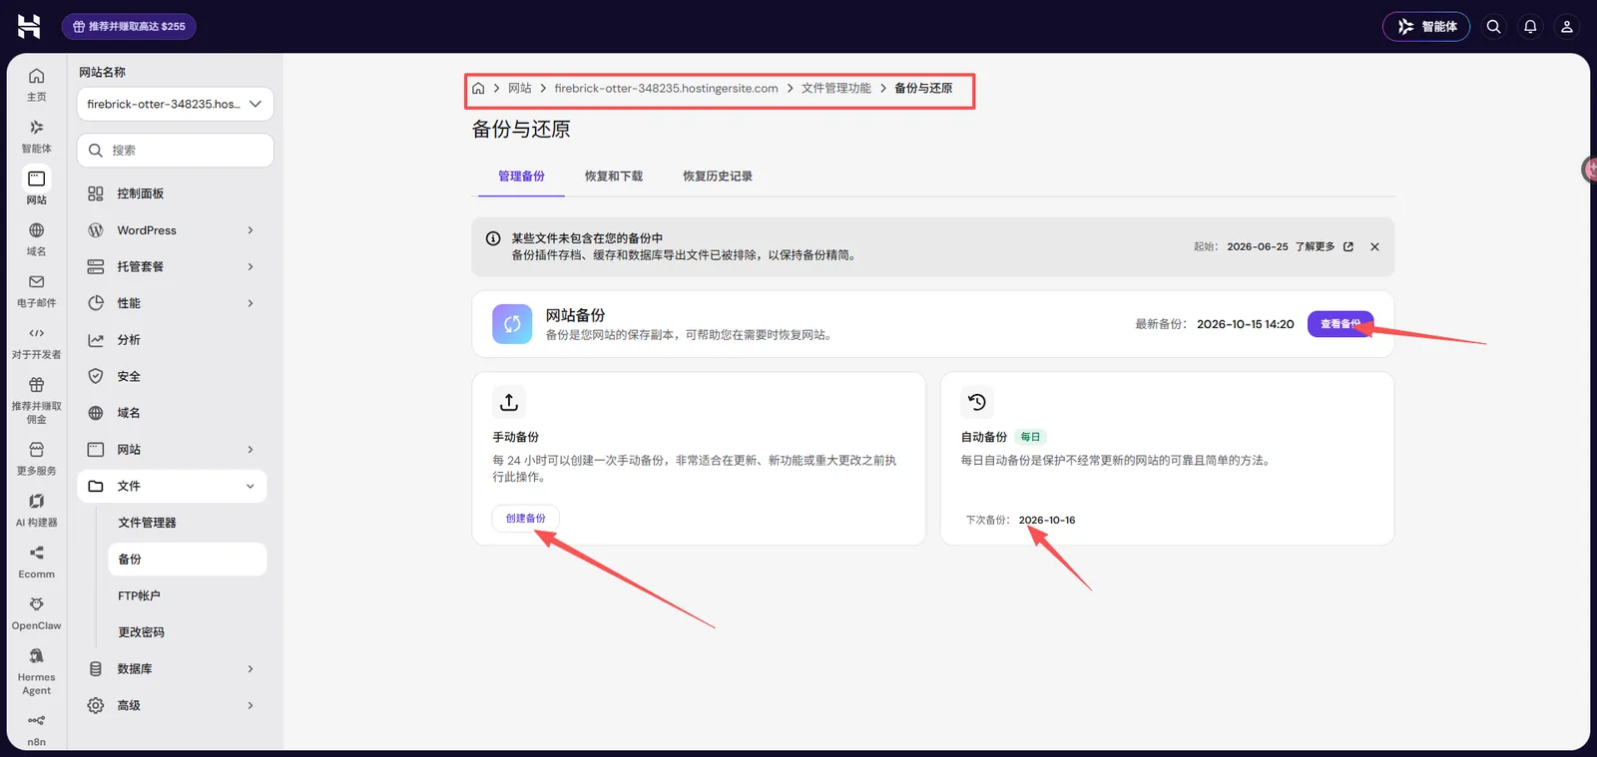Click the breadcrumb home icon
This screenshot has height=757, width=1597.
(x=478, y=88)
